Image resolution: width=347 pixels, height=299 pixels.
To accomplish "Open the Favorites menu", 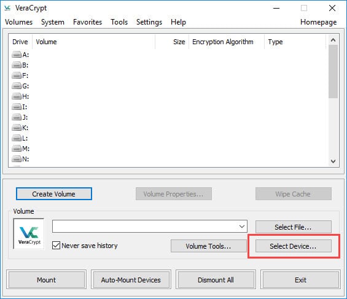I will click(x=87, y=22).
